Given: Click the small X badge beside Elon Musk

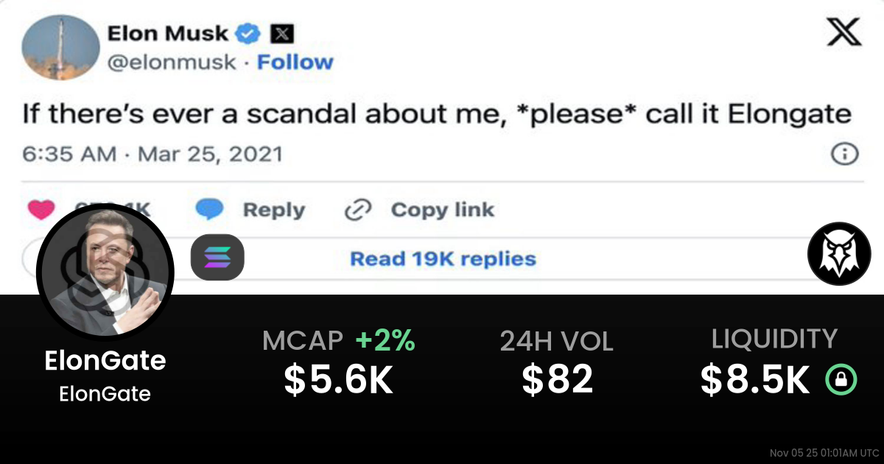Looking at the screenshot, I should tap(283, 33).
